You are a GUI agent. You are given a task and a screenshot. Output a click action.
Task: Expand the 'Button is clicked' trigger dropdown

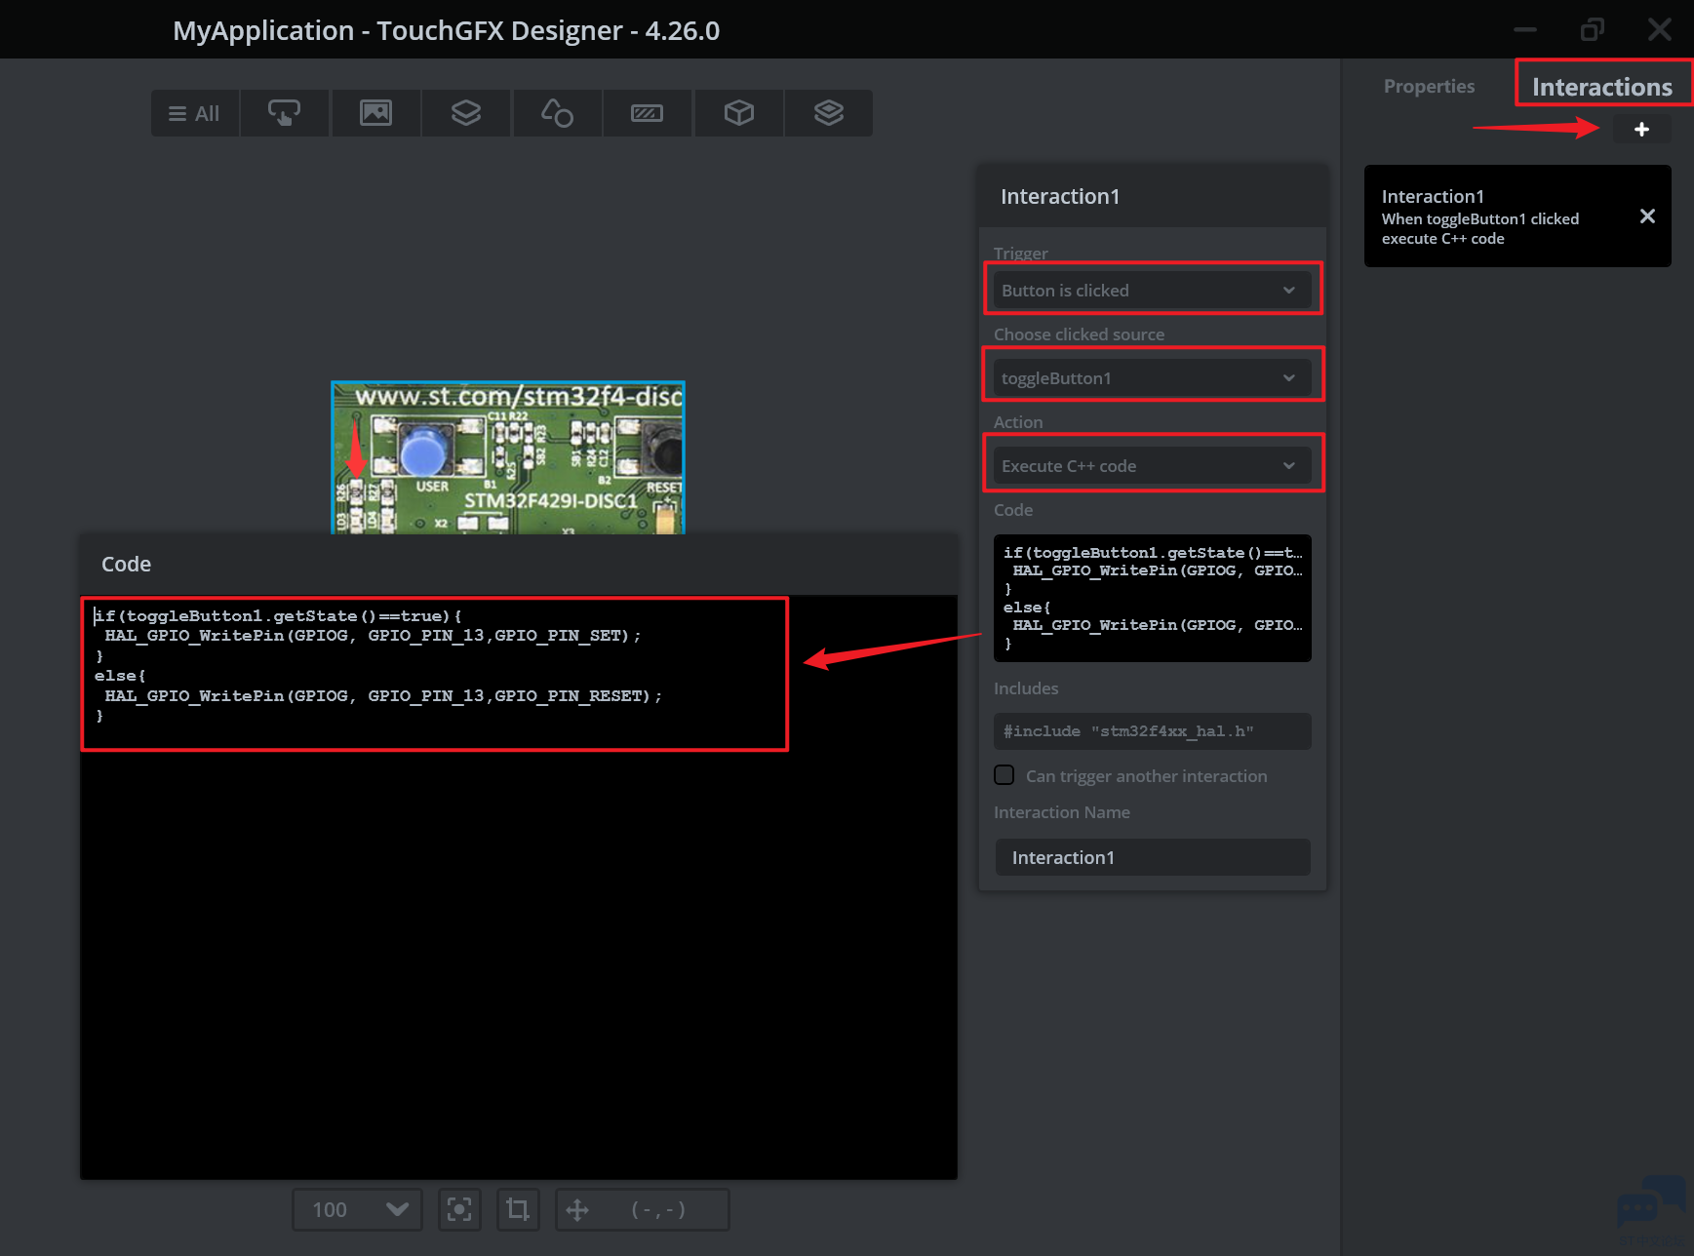point(1152,291)
